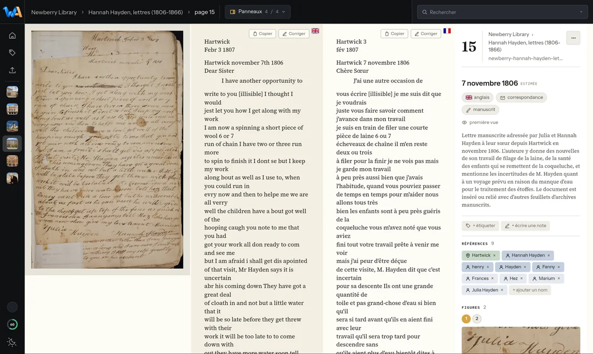The width and height of the screenshot is (593, 354).
Task: Copy the English transcription
Action: point(263,33)
